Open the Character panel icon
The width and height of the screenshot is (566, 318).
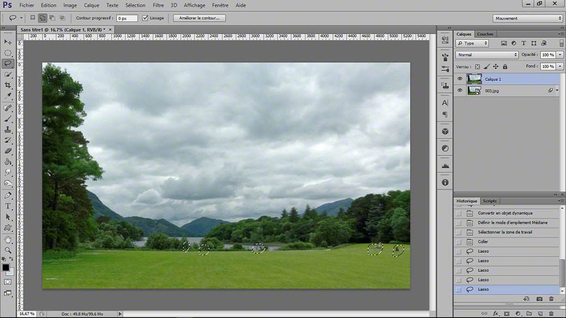[x=445, y=103]
